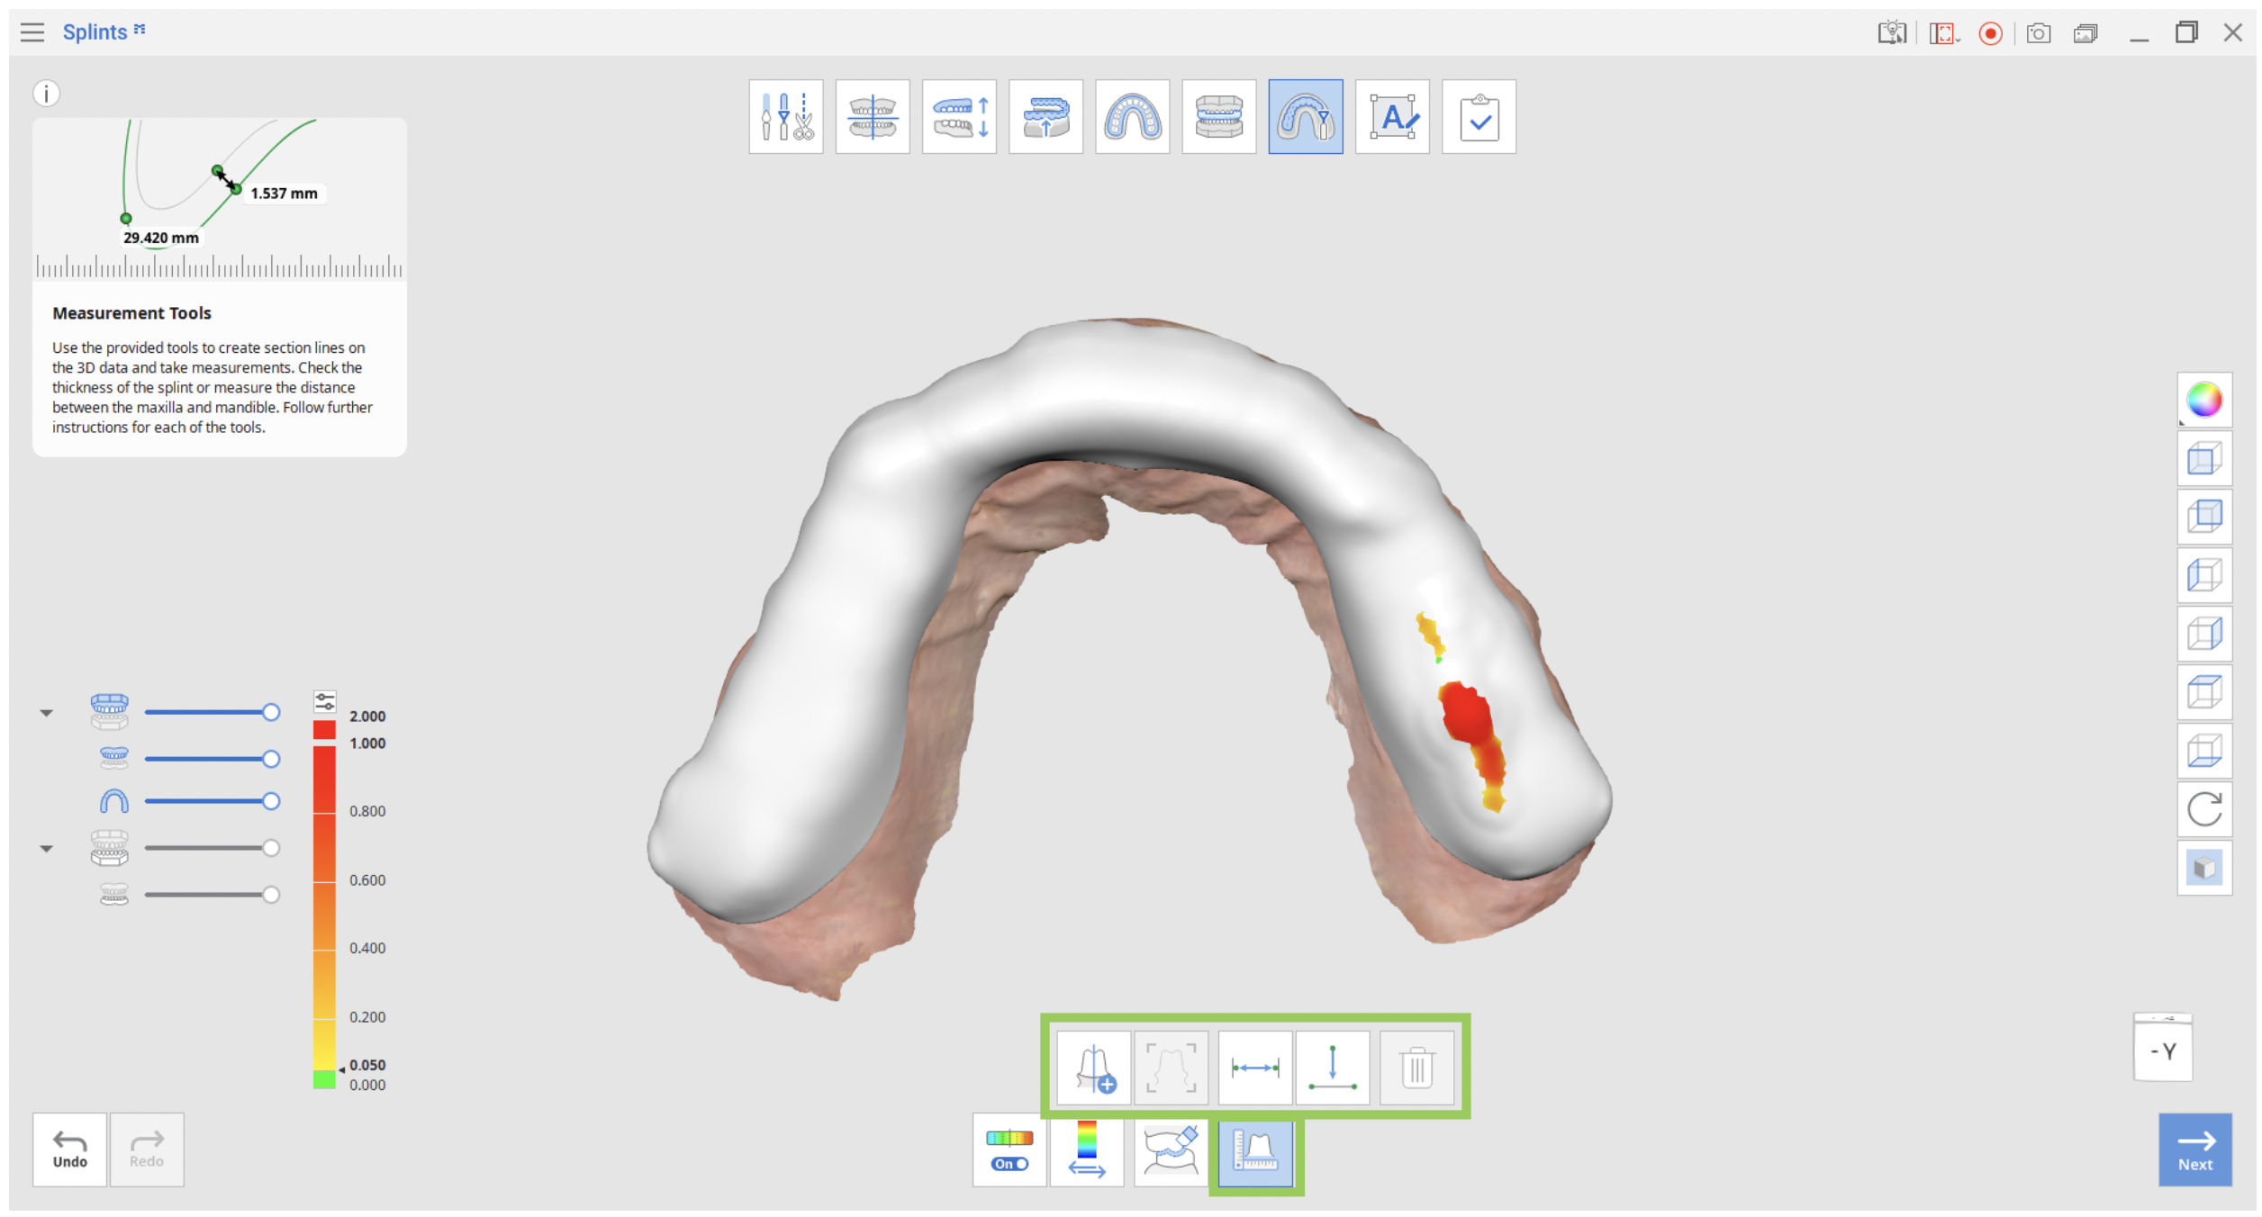Click the Next button
This screenshot has width=2262, height=1217.
point(2194,1149)
